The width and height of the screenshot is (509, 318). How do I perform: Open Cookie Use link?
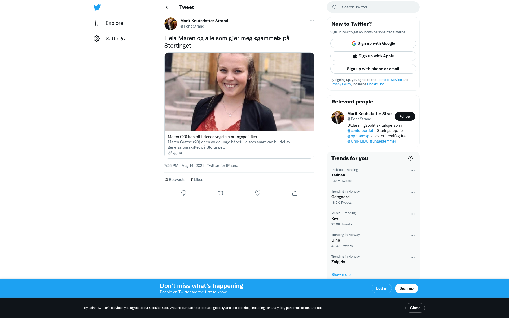(376, 84)
